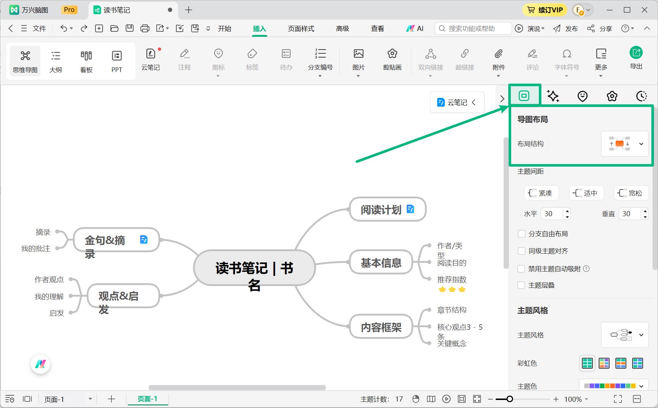The width and height of the screenshot is (658, 408).
Task: Switch to 大纲 outline view
Action: tap(56, 61)
